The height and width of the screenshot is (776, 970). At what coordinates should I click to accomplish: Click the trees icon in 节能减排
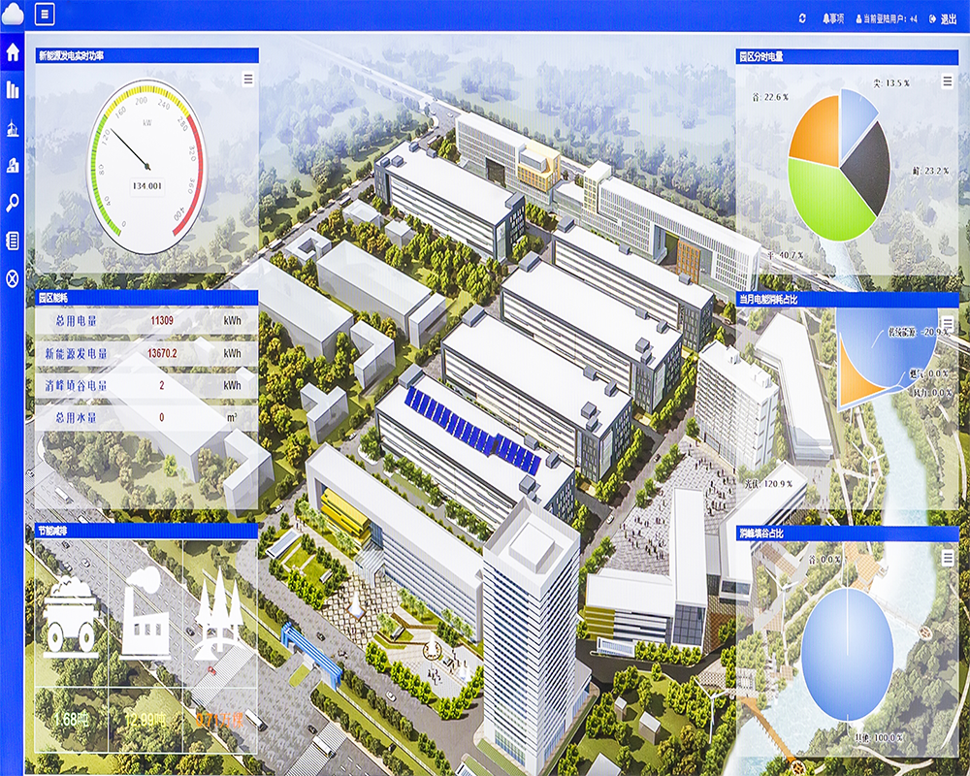point(217,614)
